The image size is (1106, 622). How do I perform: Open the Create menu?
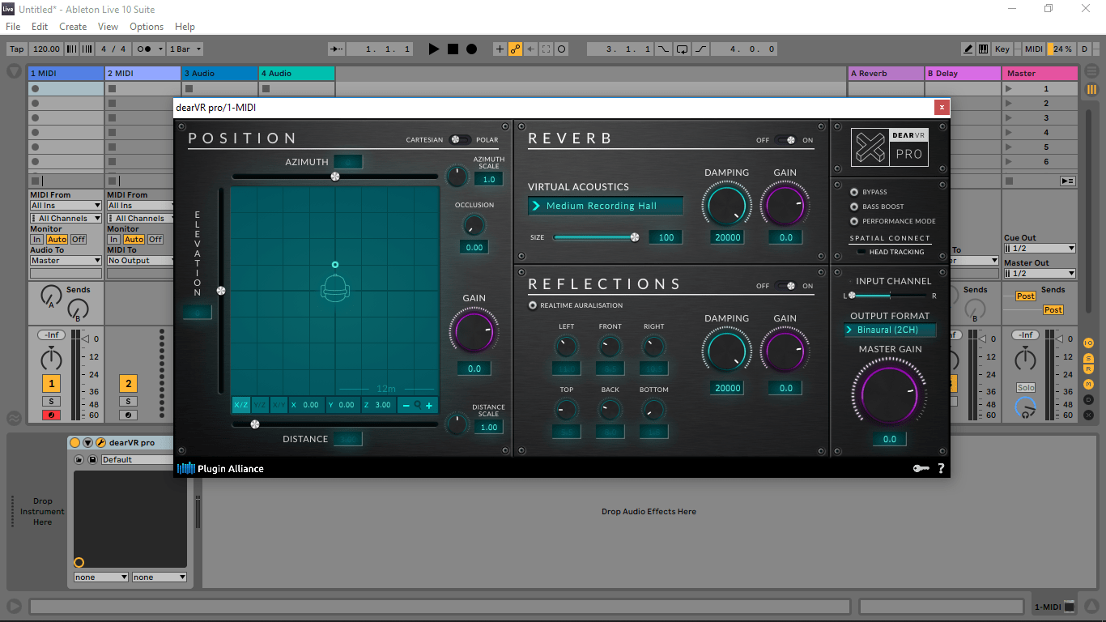pyautogui.click(x=73, y=27)
